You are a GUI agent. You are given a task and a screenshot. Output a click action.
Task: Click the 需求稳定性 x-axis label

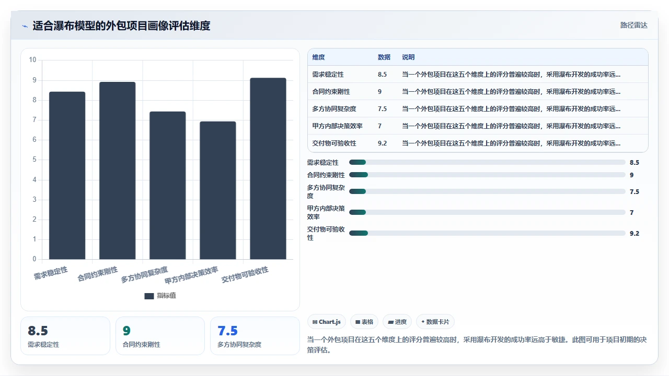pos(51,273)
